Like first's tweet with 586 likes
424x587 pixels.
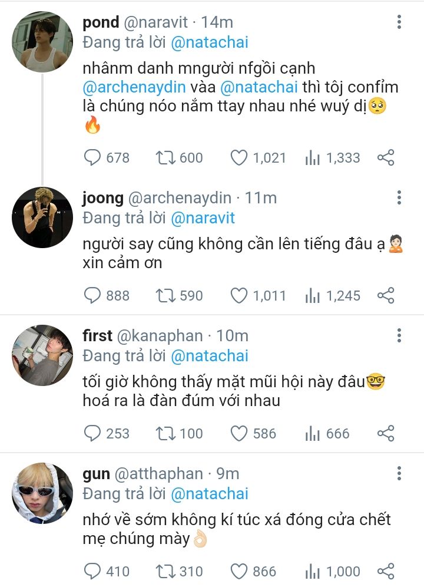[x=238, y=434]
